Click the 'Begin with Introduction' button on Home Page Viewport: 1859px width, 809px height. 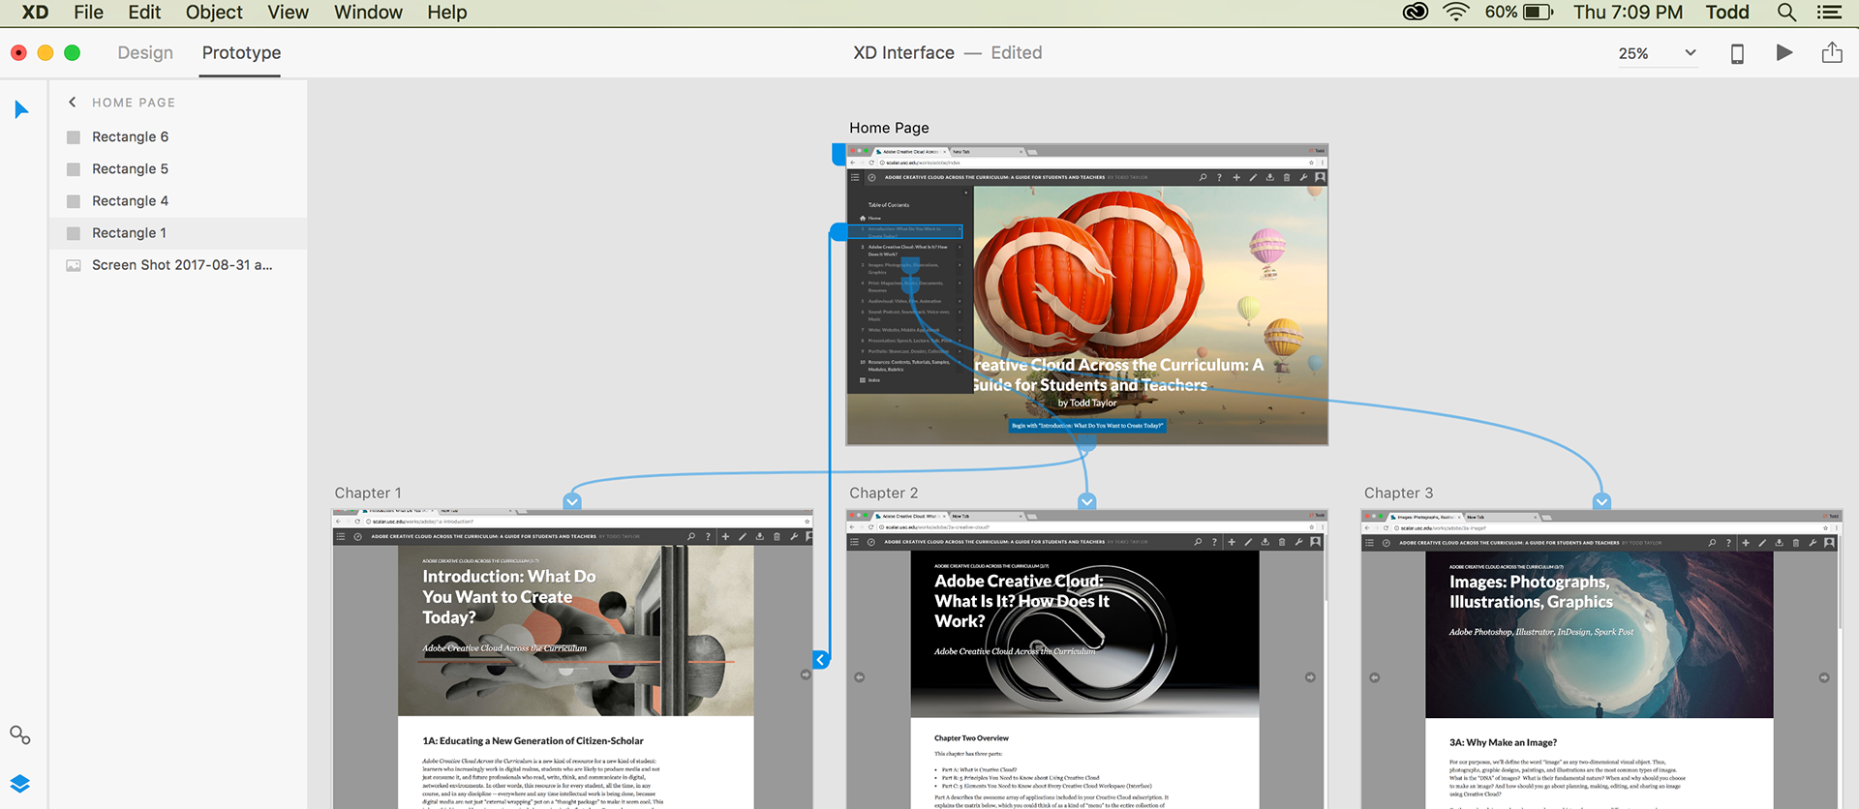1087,426
